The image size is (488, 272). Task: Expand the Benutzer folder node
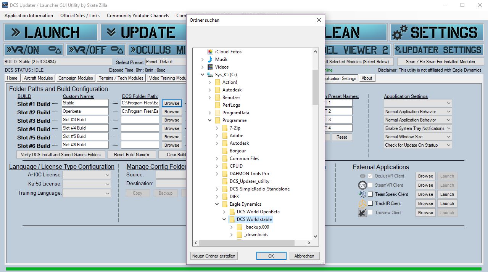[209, 98]
